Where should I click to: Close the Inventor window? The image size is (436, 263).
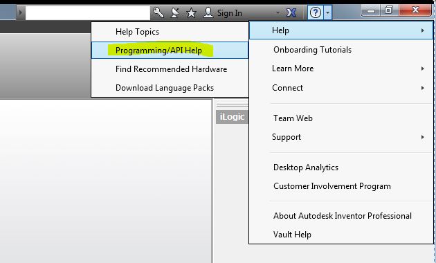(415, 10)
